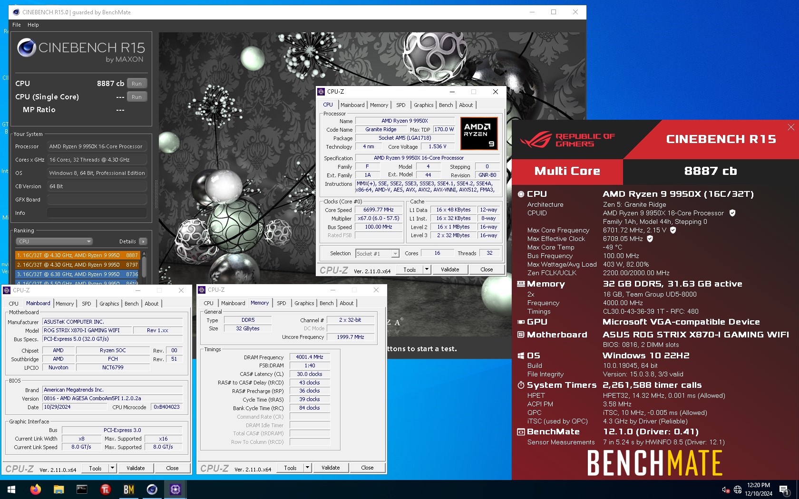The width and height of the screenshot is (799, 499).
Task: Click the shield icon beside Max Effective Clock
Action: (x=650, y=239)
